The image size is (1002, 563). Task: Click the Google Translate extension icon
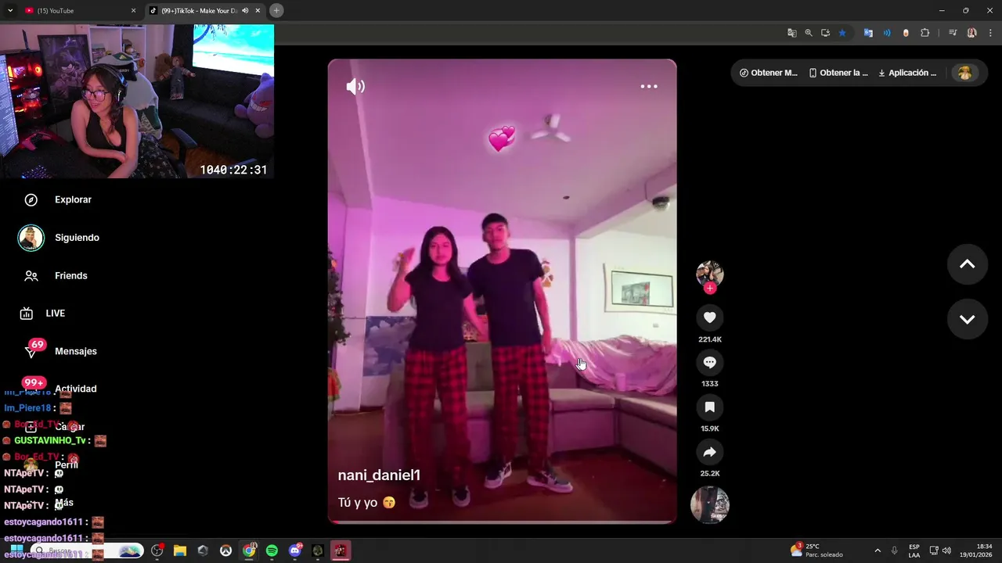pyautogui.click(x=868, y=33)
